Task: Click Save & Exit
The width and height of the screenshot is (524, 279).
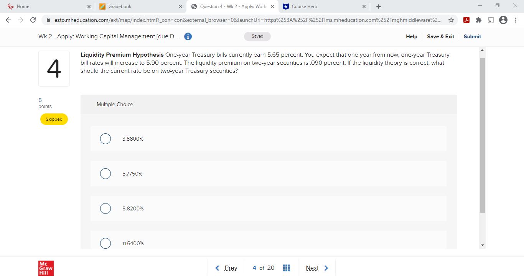Action: [x=440, y=36]
